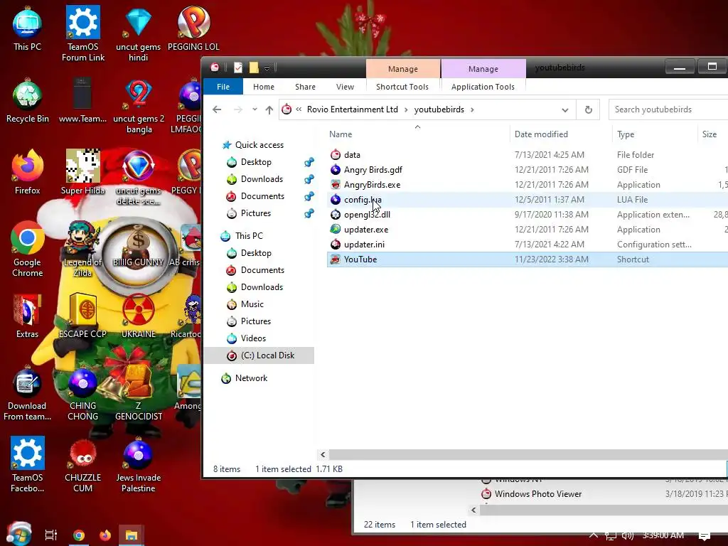Click Rovio Entertainment Ltd in address bar

coord(353,109)
